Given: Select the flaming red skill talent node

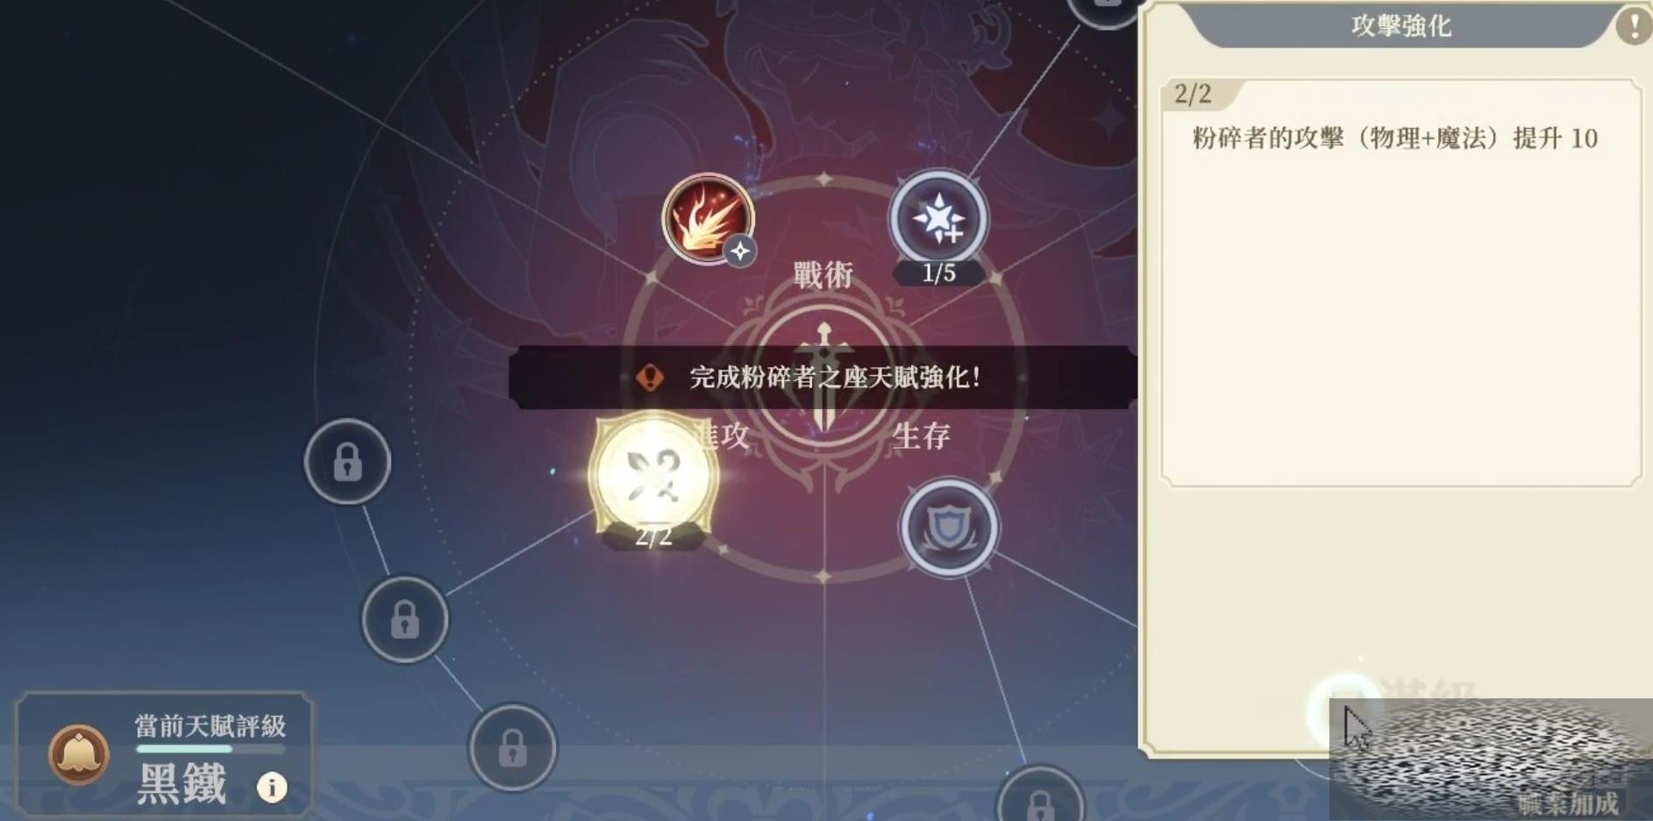Looking at the screenshot, I should (x=708, y=218).
